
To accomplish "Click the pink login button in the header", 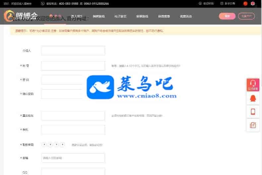I will [227, 16].
